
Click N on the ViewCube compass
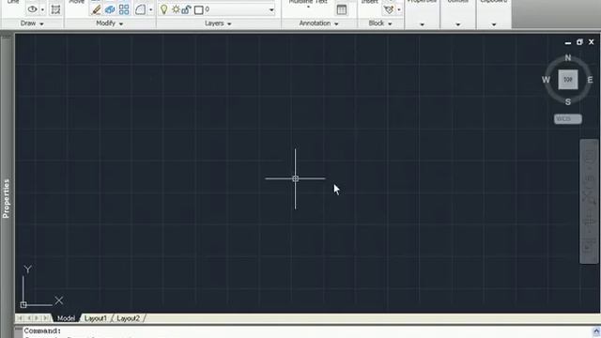(568, 57)
